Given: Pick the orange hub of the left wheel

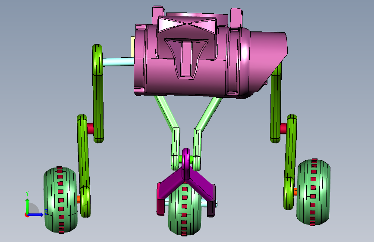Looking at the screenshot, I should point(79,200).
